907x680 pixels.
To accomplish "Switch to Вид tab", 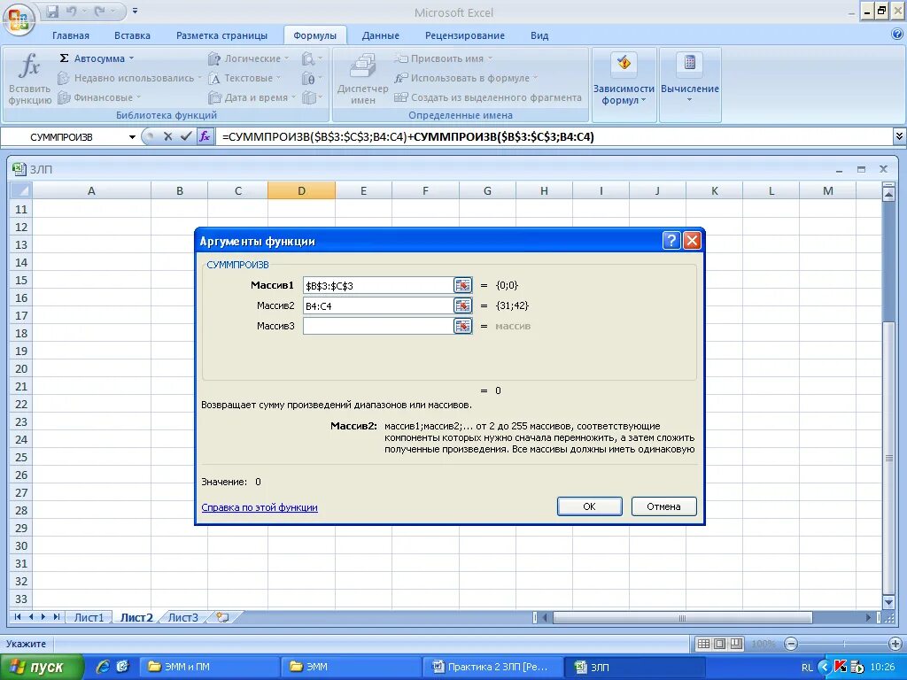I will coord(539,35).
